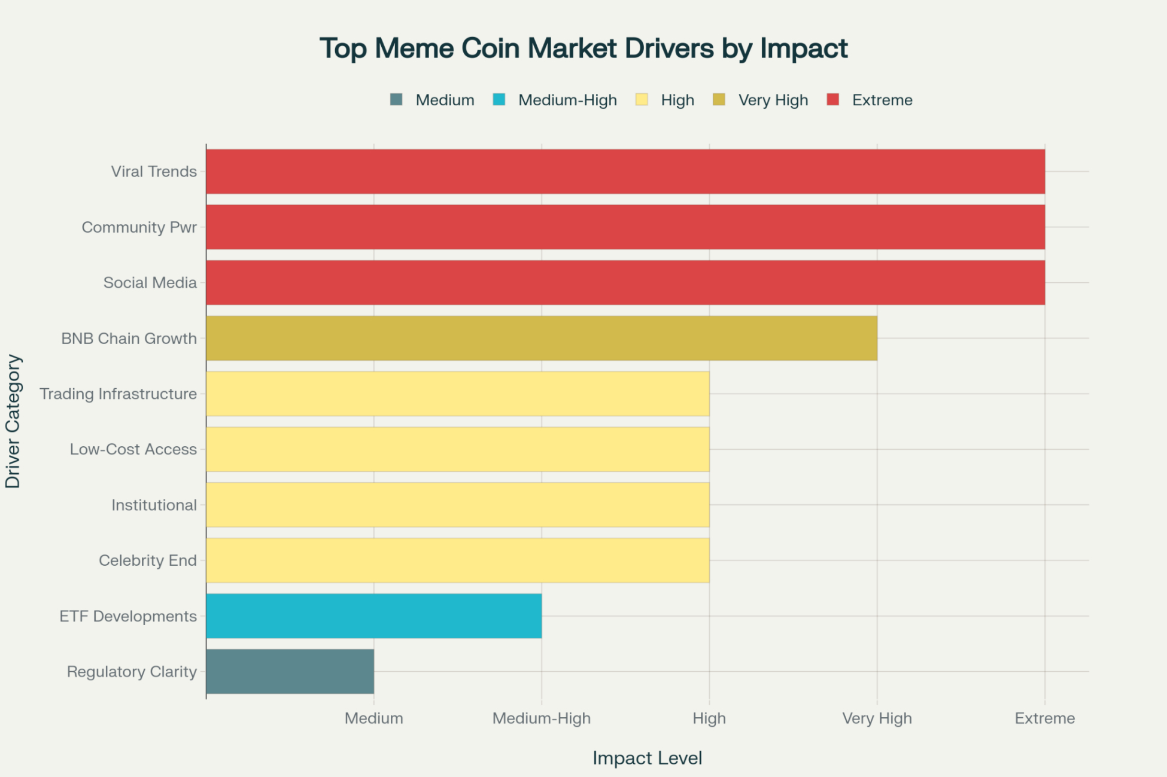Click the Social Media red bar
Image resolution: width=1167 pixels, height=777 pixels.
tap(625, 282)
